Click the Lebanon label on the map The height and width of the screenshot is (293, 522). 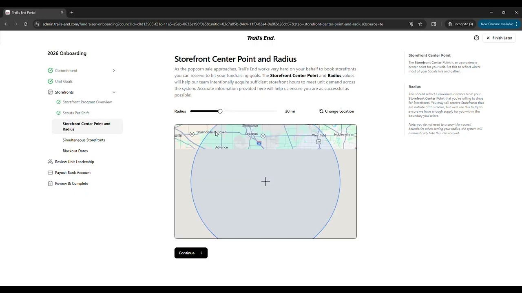(252, 134)
